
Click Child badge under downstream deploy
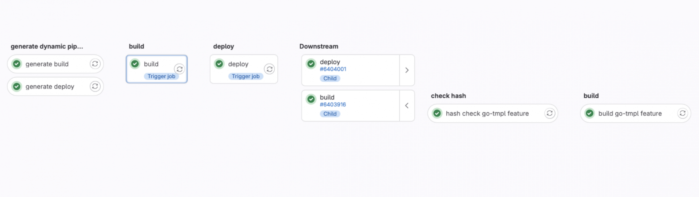330,78
